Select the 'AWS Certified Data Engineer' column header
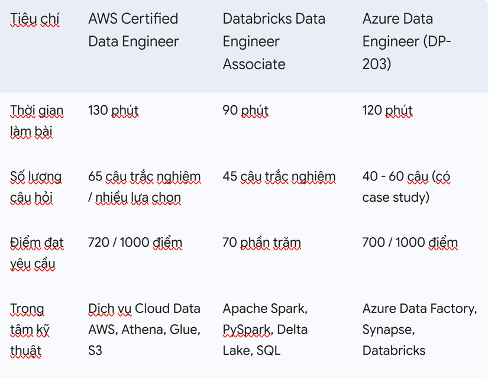The image size is (488, 378). 133,30
